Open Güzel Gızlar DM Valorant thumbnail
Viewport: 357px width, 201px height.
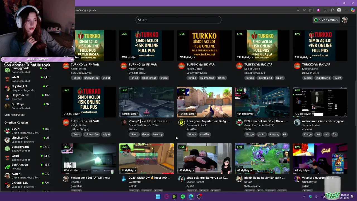(x=146, y=159)
